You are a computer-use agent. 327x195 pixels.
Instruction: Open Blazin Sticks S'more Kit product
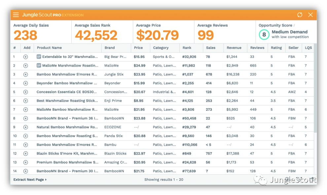tap(67, 153)
